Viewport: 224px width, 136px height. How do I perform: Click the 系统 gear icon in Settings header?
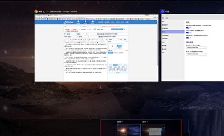pyautogui.click(x=163, y=18)
